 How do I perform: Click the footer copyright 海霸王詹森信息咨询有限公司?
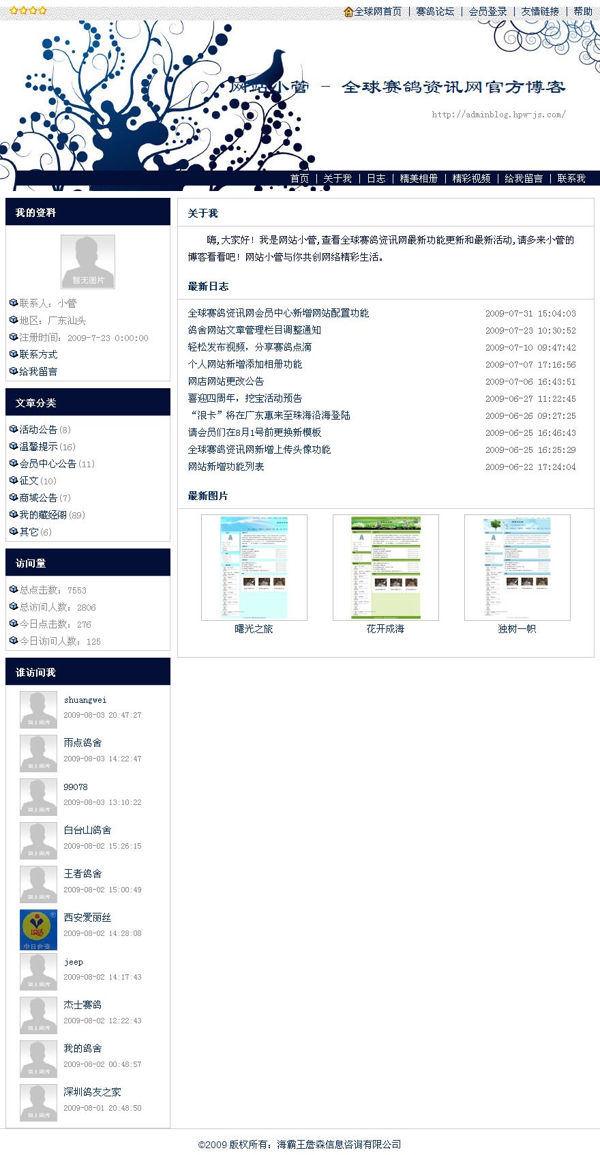click(x=339, y=1145)
